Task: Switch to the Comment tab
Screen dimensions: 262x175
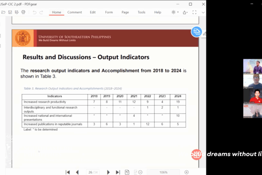Action: (x=75, y=12)
